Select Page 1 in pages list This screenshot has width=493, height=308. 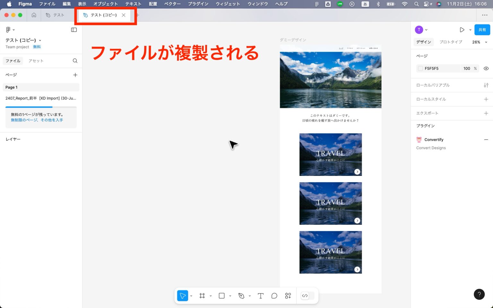click(41, 87)
